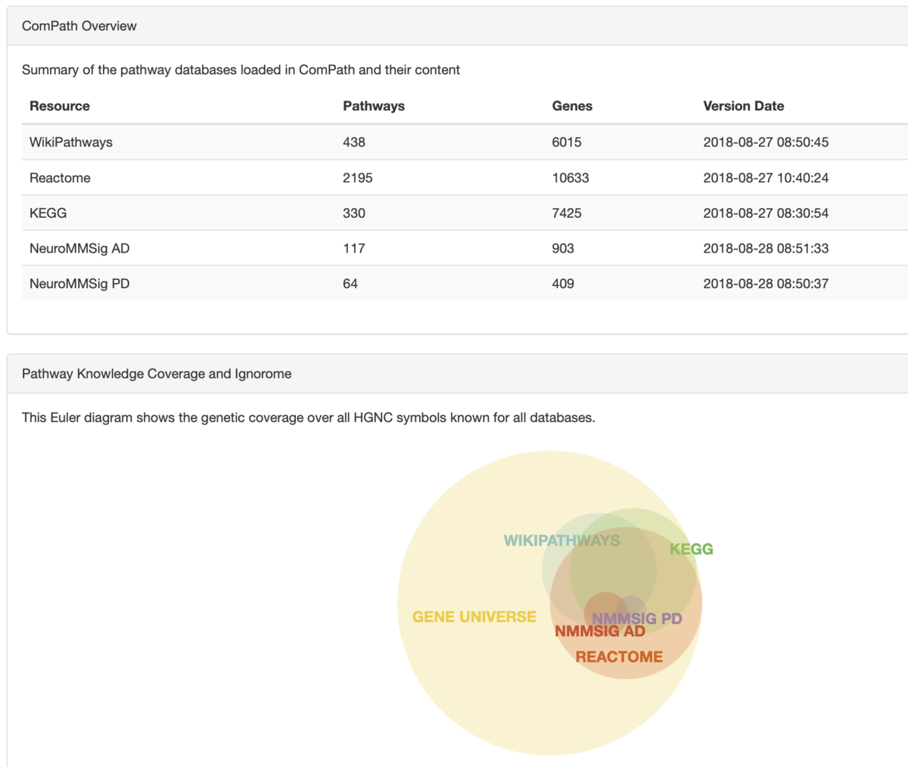Select the KEGG label in Euler diagram
Viewport: 908px width, 767px height.
692,549
